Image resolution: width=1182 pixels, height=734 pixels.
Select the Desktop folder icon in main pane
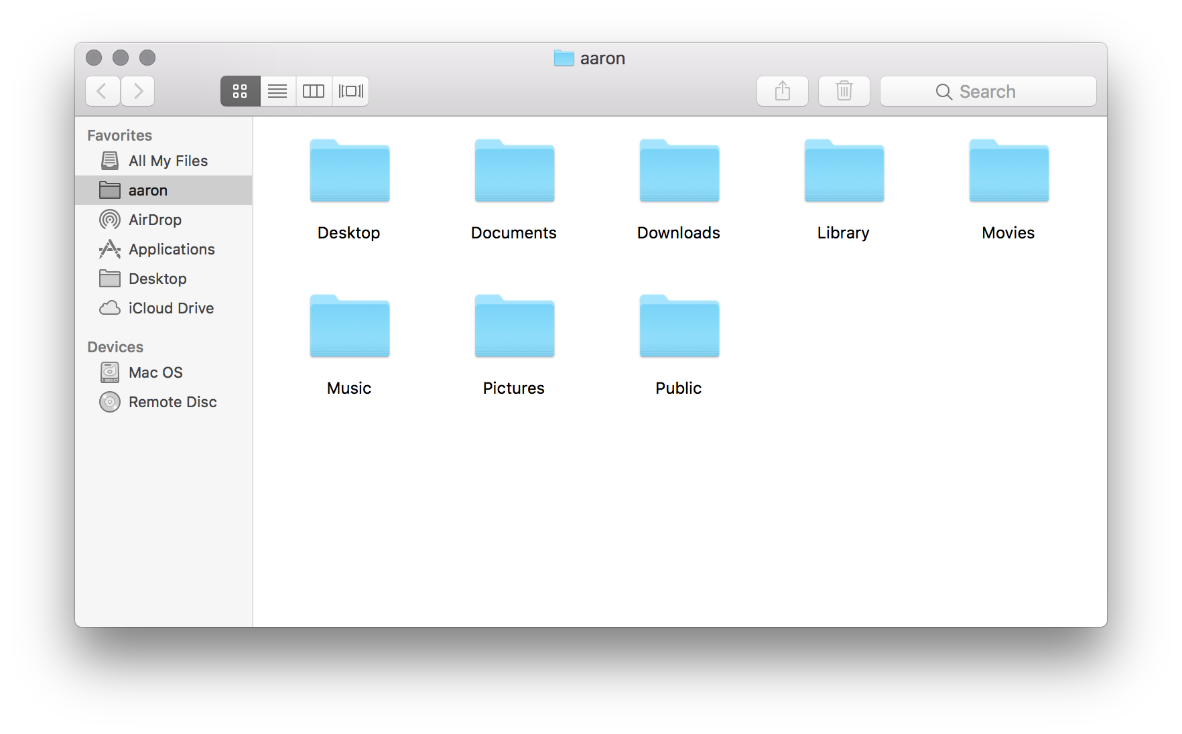(x=350, y=171)
